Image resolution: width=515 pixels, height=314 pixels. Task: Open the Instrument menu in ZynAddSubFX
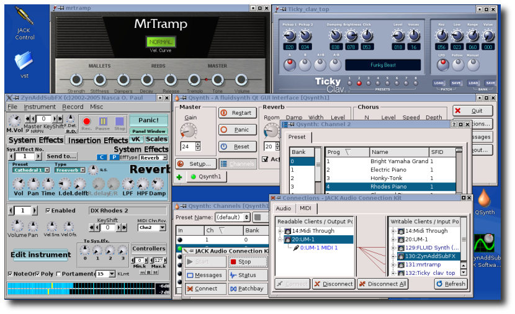click(40, 107)
